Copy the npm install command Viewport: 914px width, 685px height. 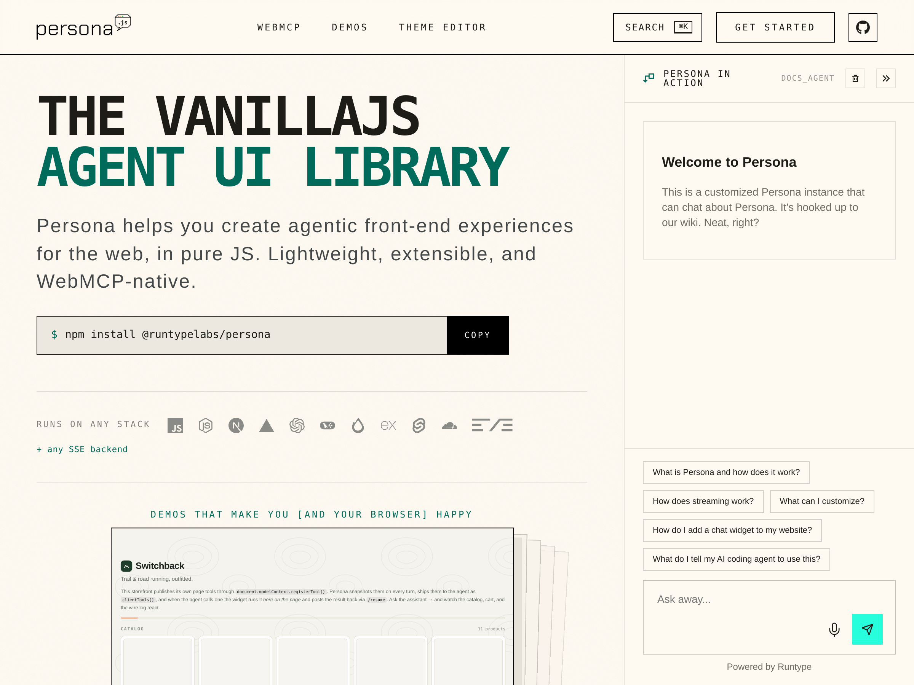[478, 335]
